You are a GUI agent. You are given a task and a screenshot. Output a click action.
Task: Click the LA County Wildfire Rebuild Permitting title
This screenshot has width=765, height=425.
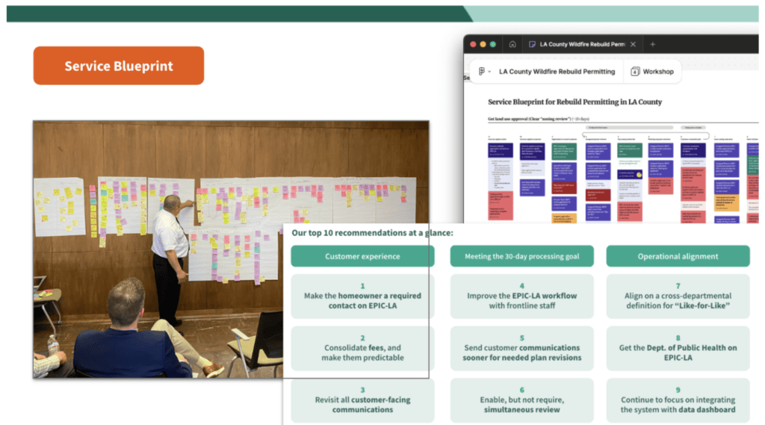(x=557, y=72)
